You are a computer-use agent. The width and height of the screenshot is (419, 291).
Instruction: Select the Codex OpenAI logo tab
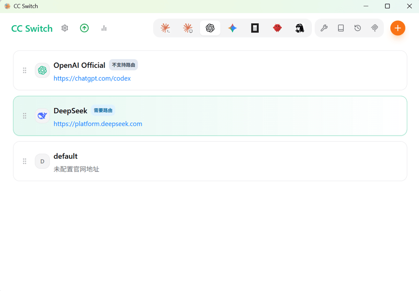[210, 28]
